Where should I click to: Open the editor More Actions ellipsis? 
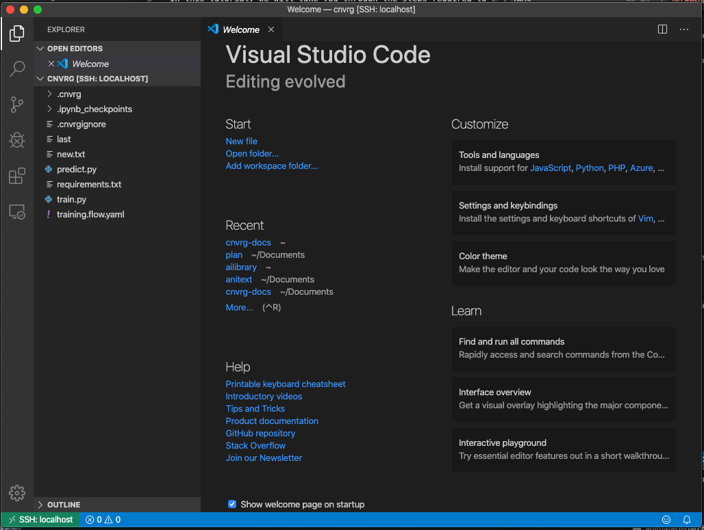(x=683, y=29)
